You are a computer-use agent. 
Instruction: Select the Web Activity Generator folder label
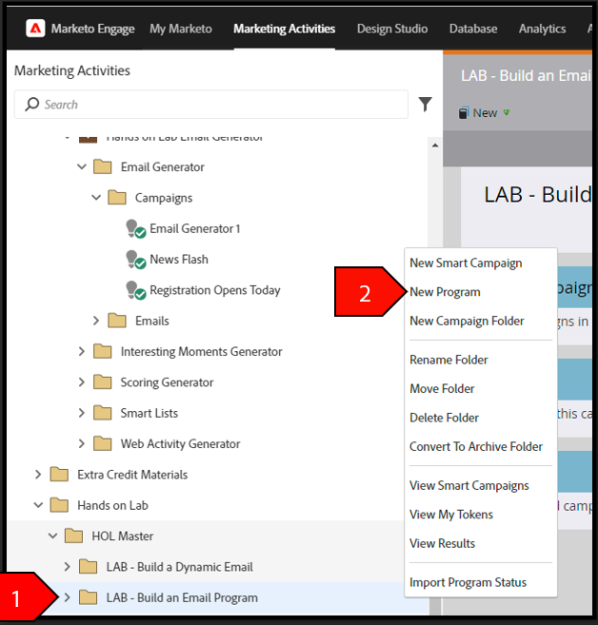point(180,443)
